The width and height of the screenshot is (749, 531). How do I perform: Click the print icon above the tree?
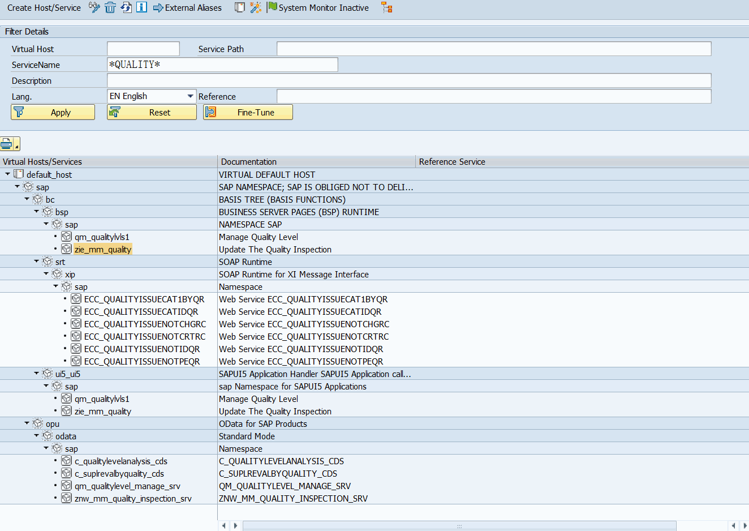(7, 144)
